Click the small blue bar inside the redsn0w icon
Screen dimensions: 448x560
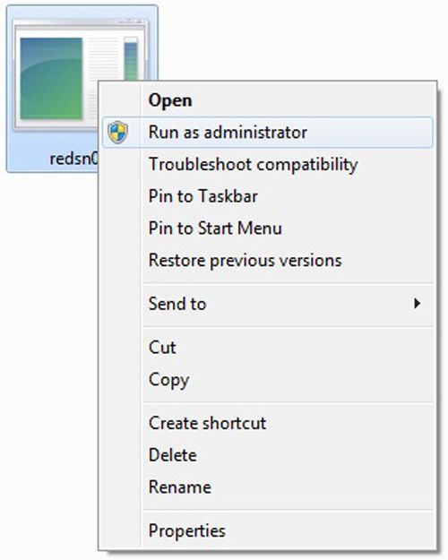[131, 59]
